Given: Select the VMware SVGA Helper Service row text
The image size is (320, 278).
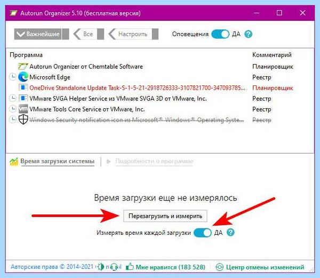Looking at the screenshot, I should (118, 98).
